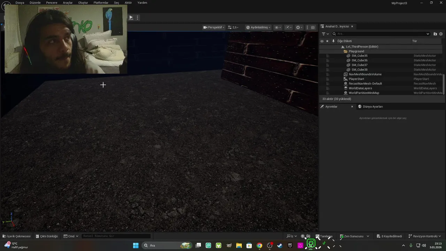
Task: Open the outliner filter dropdown
Action: (x=325, y=34)
